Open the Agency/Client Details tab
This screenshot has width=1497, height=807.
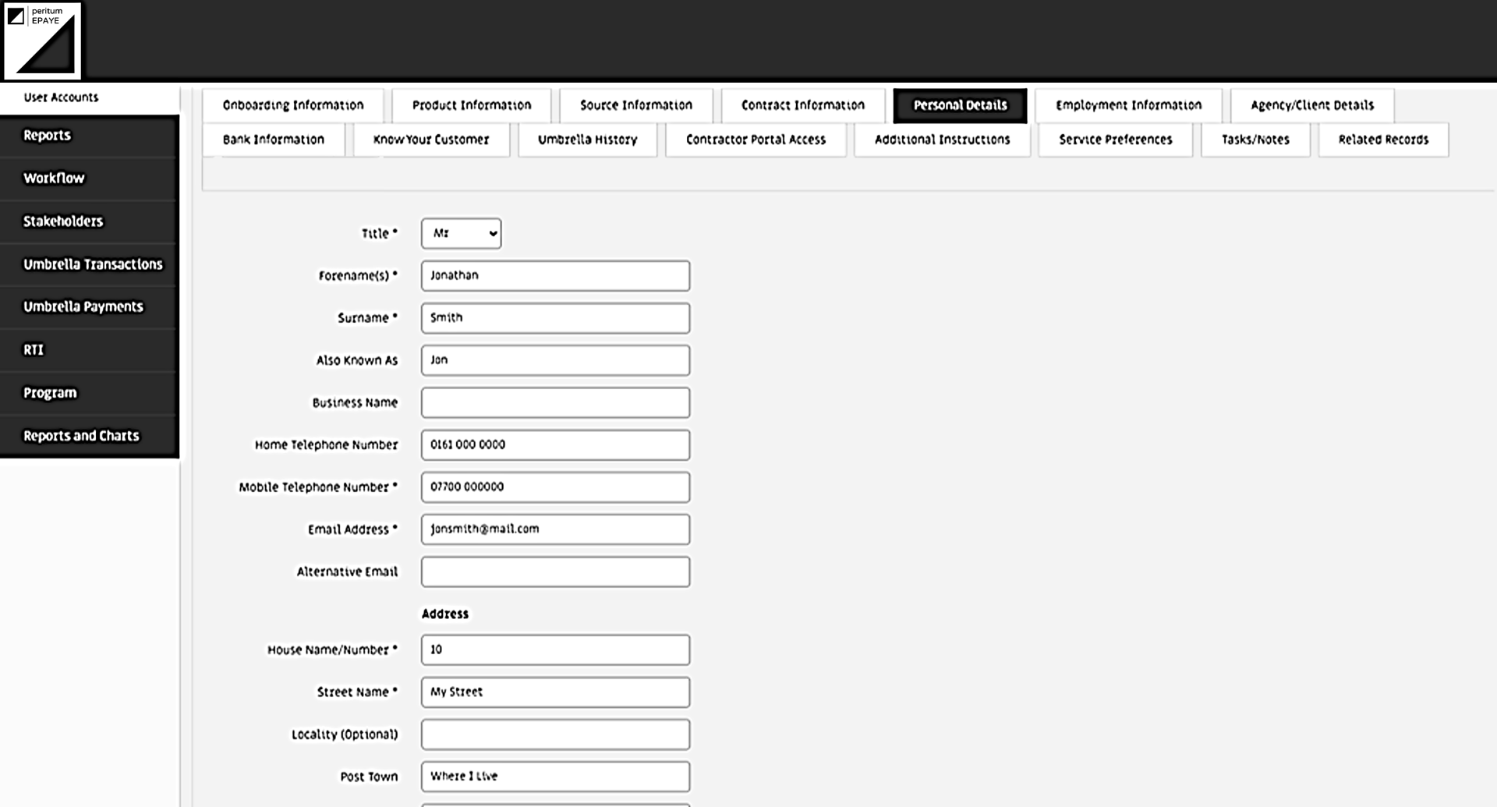[1312, 105]
